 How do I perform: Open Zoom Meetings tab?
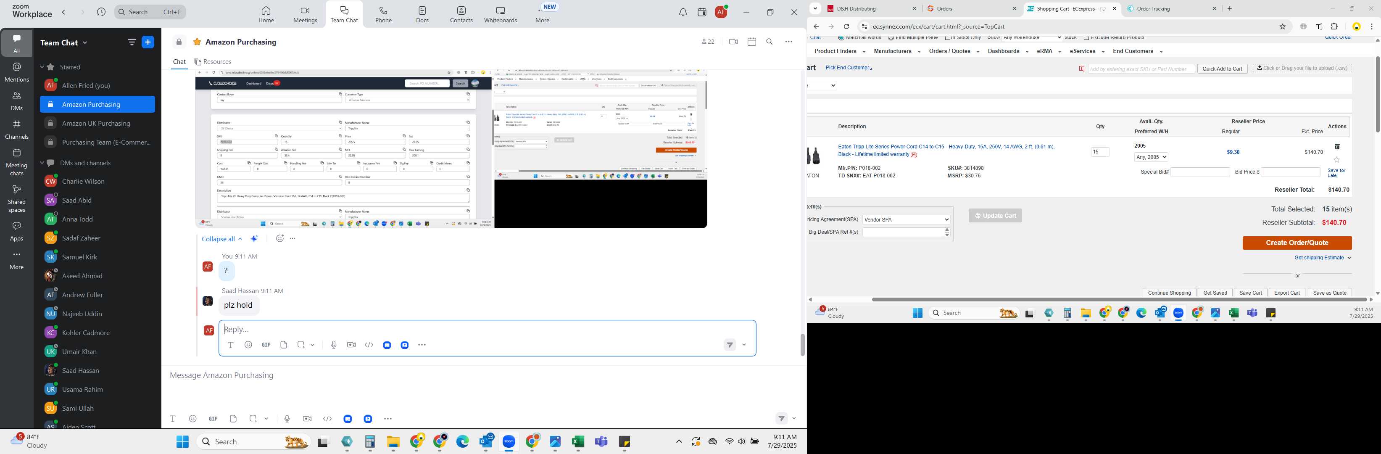coord(305,14)
